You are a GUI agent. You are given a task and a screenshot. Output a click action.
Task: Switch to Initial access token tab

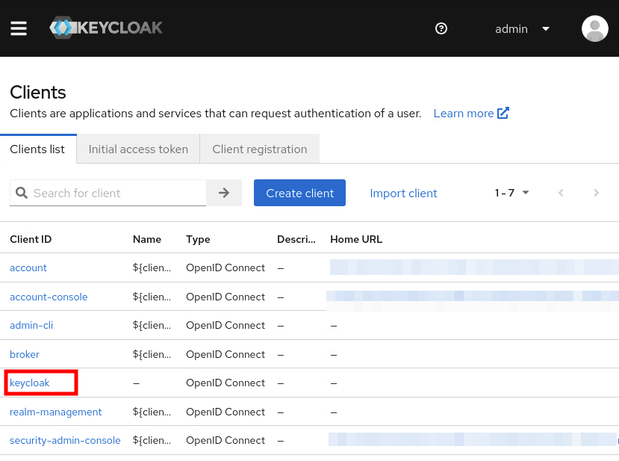138,149
